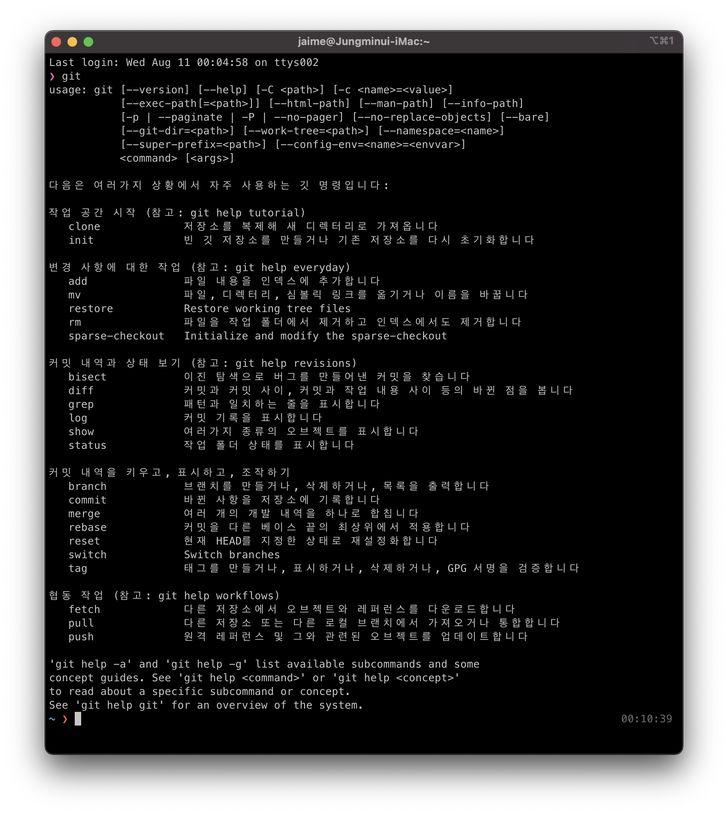Image resolution: width=728 pixels, height=814 pixels.
Task: Click the 'merge' command name
Action: coord(84,514)
